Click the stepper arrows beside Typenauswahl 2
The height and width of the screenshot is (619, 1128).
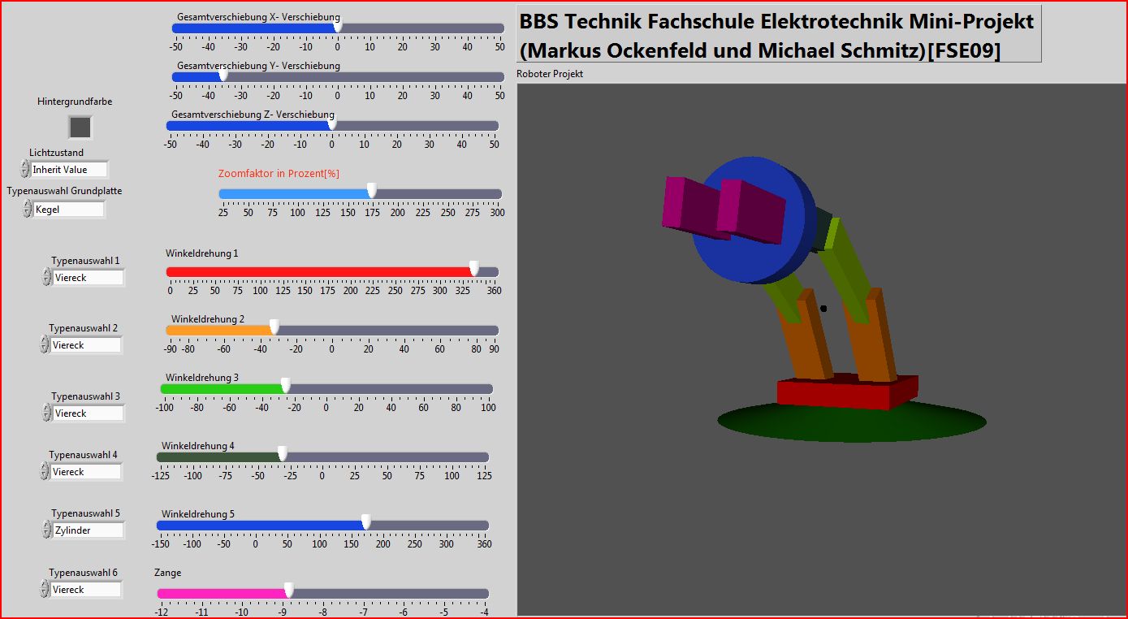(x=44, y=344)
